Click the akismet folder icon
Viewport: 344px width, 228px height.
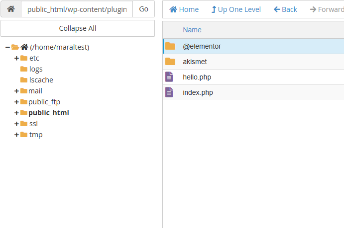pos(170,62)
